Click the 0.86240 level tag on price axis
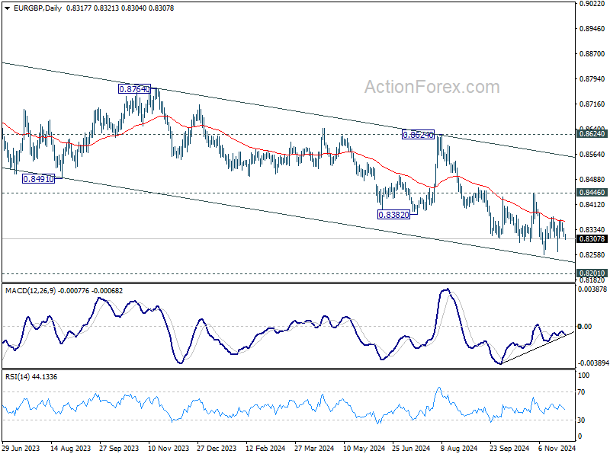Screen dimensions: 610x457 592,134
